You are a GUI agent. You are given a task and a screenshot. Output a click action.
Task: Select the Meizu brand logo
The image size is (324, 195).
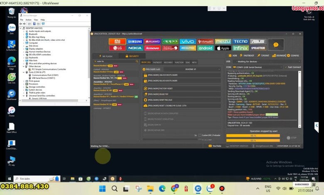coord(223,41)
